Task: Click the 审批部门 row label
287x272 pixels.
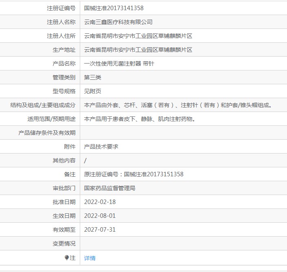Action: coord(64,188)
